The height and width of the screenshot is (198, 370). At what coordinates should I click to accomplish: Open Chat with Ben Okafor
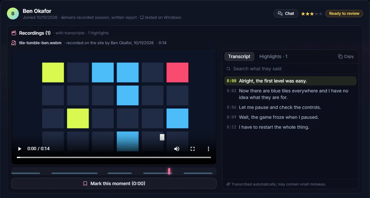click(286, 14)
